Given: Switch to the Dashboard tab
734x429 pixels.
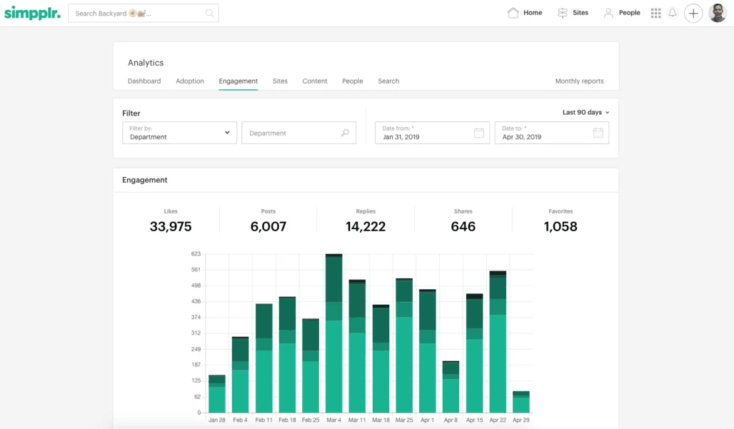Looking at the screenshot, I should click(144, 81).
